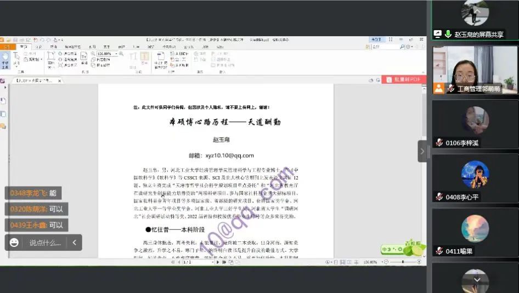Viewport: 519px width, 293px height.
Task: Click the search magnifier in the find box
Action: coord(402,47)
